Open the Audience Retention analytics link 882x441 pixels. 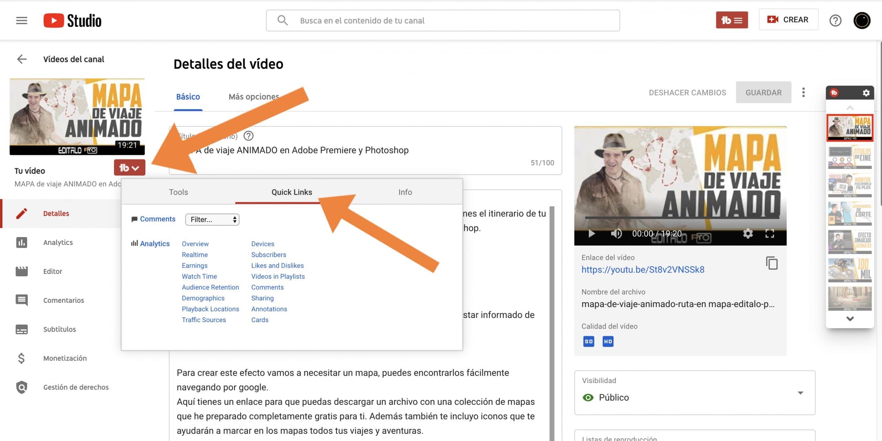[x=210, y=287]
